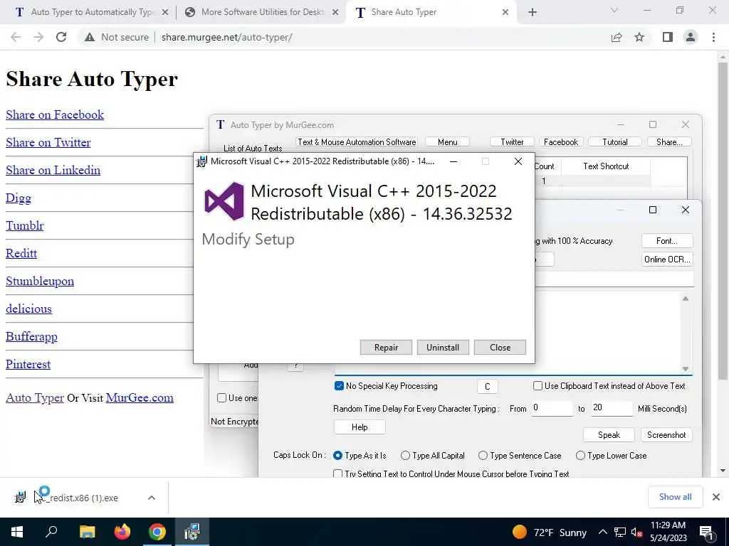Click the C button beside key processing
Viewport: 729px width, 546px height.
[487, 386]
